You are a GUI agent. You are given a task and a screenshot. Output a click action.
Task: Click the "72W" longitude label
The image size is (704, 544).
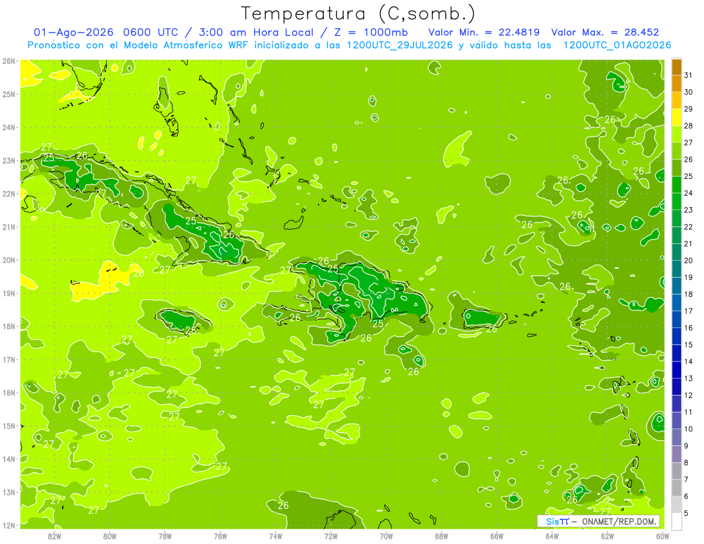[331, 536]
